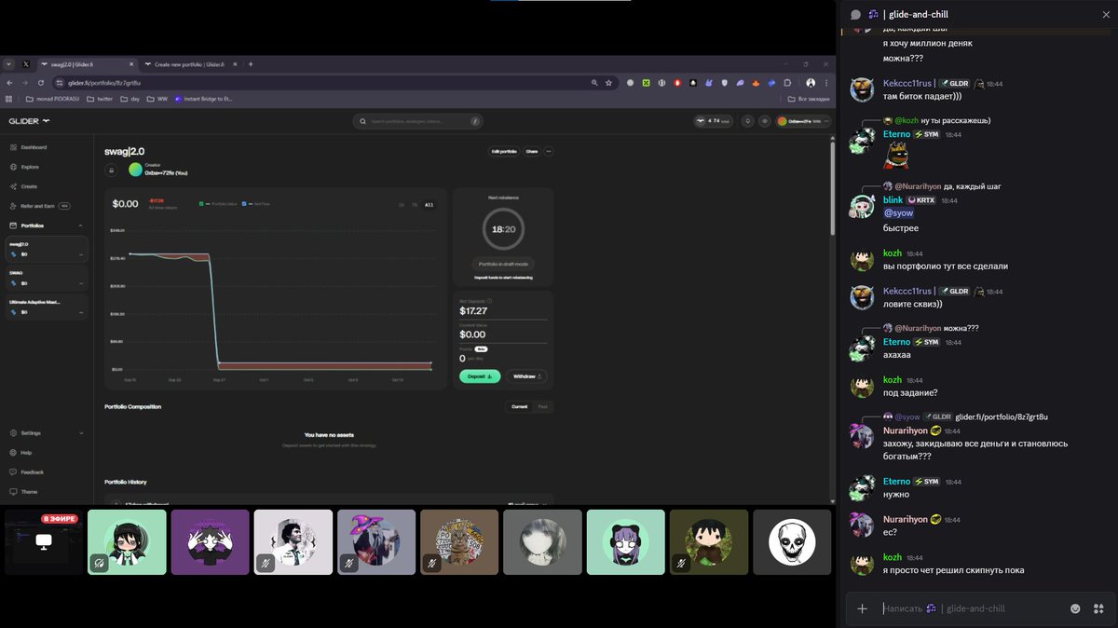This screenshot has width=1118, height=628.
Task: Open a new browser tab
Action: [x=251, y=64]
